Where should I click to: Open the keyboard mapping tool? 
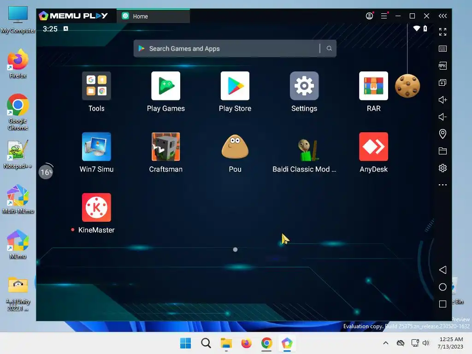pos(442,48)
